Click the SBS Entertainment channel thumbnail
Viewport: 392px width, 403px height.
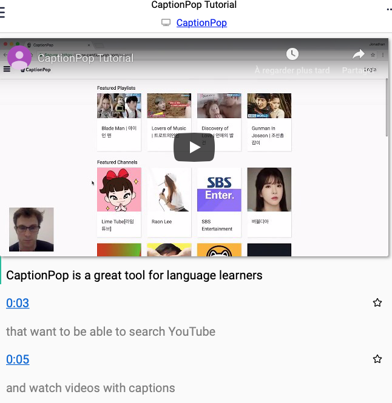tap(219, 190)
